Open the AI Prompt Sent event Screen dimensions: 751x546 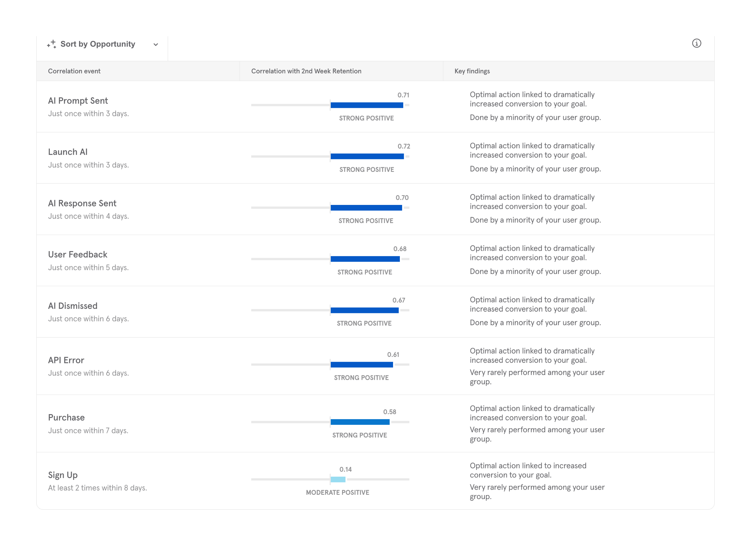78,100
